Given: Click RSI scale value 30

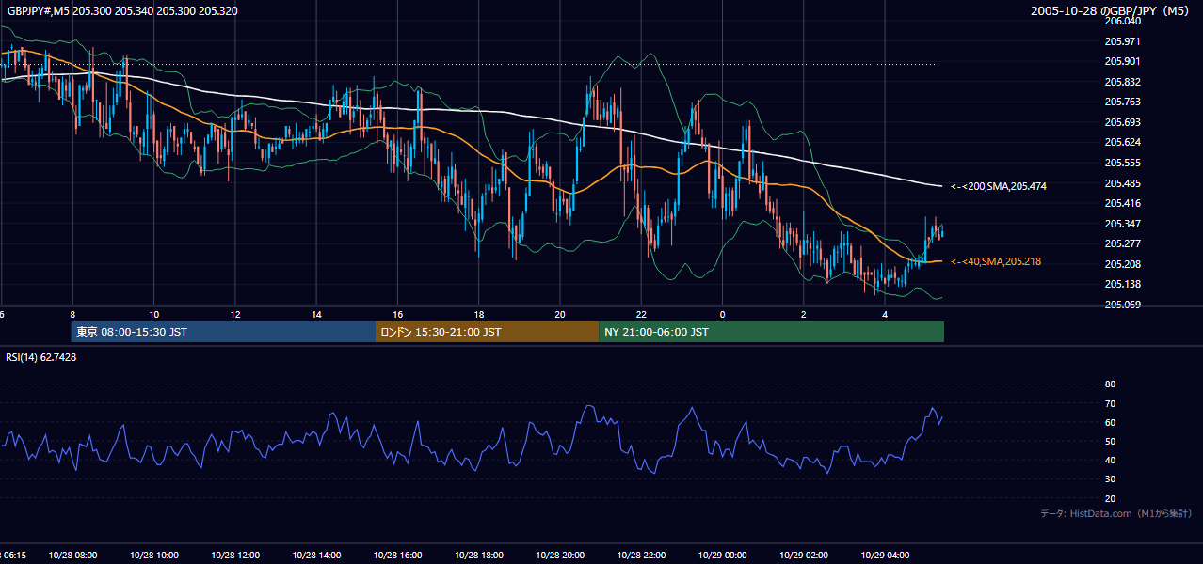Looking at the screenshot, I should click(1110, 479).
